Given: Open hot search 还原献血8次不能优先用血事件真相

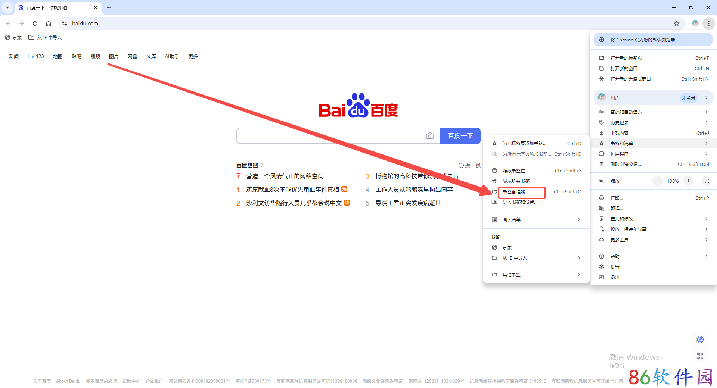Looking at the screenshot, I should pyautogui.click(x=292, y=190).
